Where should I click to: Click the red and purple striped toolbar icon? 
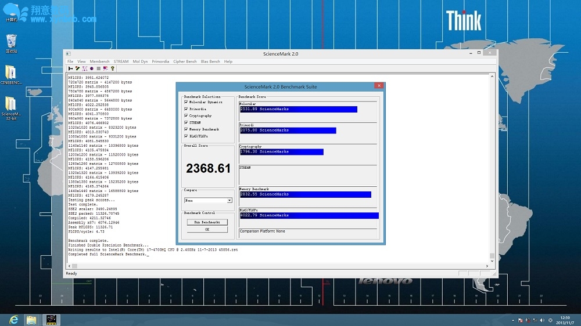tap(106, 68)
